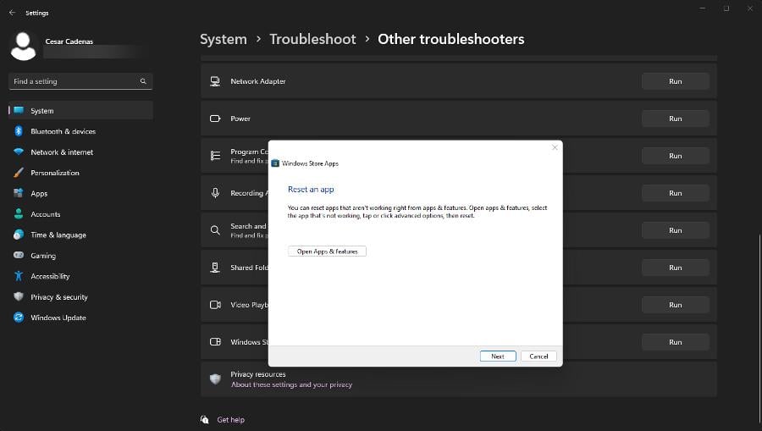The height and width of the screenshot is (431, 762).
Task: Go to Gaming settings
Action: 80,256
